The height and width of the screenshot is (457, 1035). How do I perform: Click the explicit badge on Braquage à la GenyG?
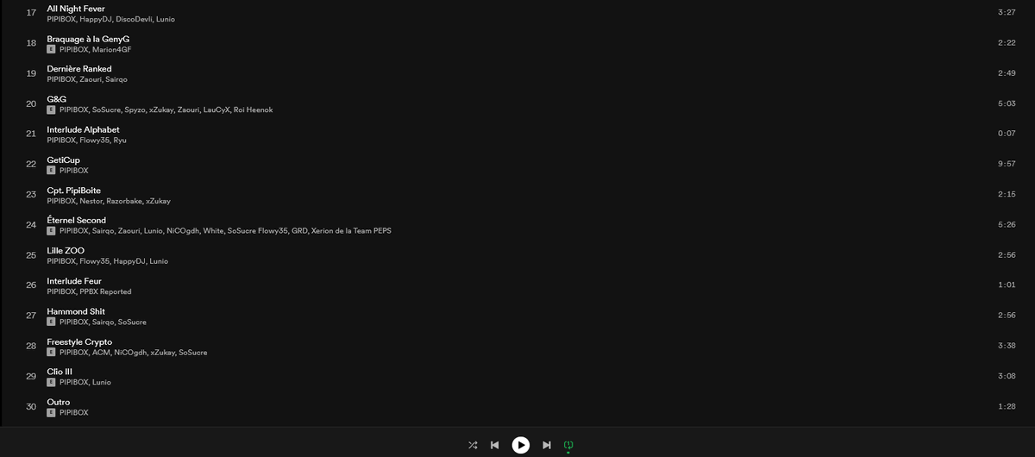[51, 49]
